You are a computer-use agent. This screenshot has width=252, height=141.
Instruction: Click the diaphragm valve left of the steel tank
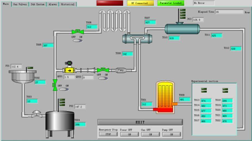click(x=37, y=114)
